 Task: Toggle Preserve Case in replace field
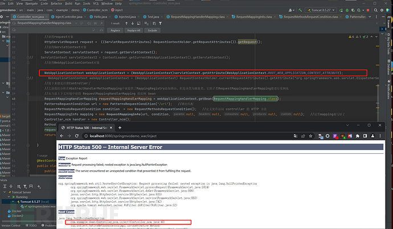point(101,30)
